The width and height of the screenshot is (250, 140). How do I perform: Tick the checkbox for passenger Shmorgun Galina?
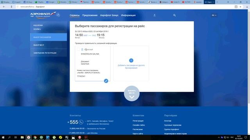point(78,49)
